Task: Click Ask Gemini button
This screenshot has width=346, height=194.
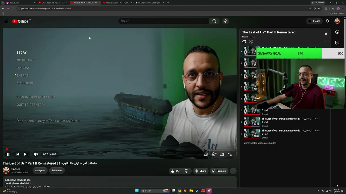Action: (x=318, y=3)
